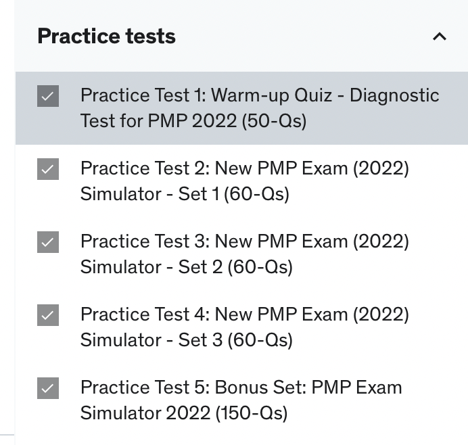
Task: Uncheck the Practice Test 5 Bonus Set checkbox
Action: pyautogui.click(x=48, y=388)
